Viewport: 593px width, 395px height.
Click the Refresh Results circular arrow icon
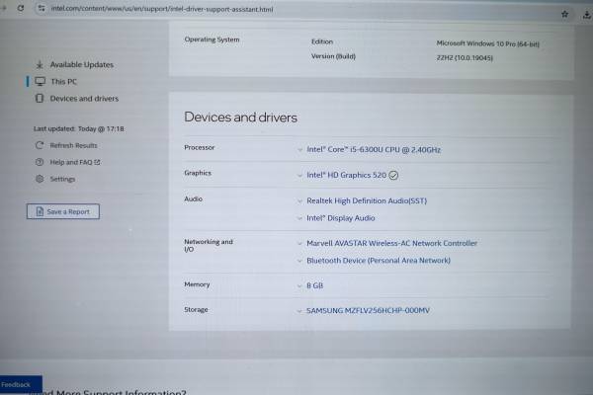(40, 145)
